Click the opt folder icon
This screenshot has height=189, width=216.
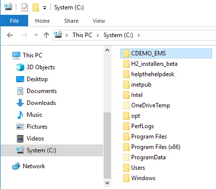(126, 116)
